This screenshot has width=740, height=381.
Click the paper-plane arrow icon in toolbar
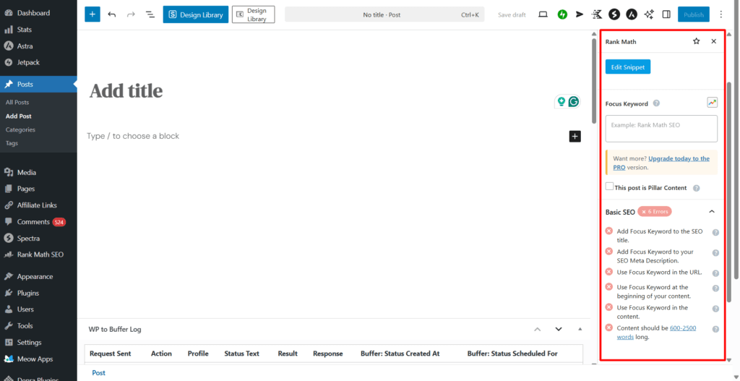pyautogui.click(x=580, y=14)
